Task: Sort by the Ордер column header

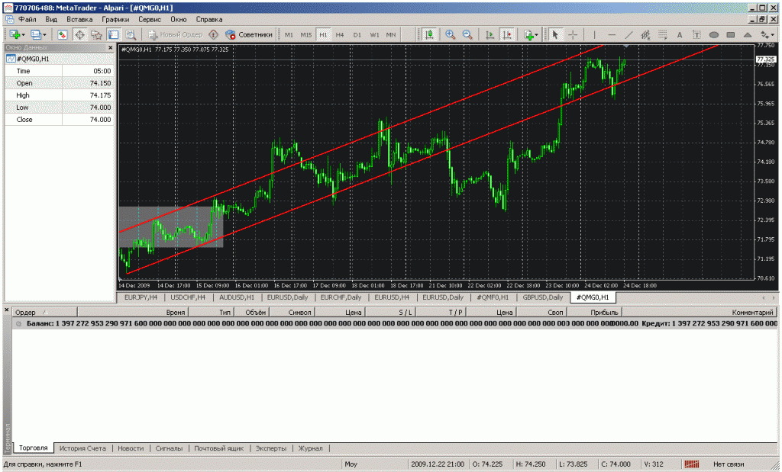Action: coord(44,312)
